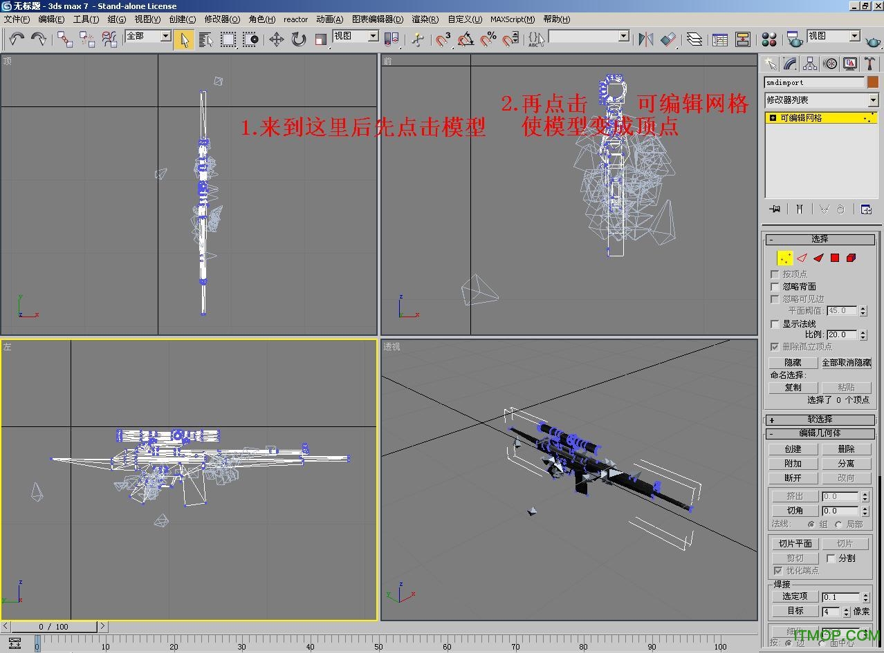The image size is (884, 653).
Task: Open the Material Editor spheres icon
Action: pos(768,39)
